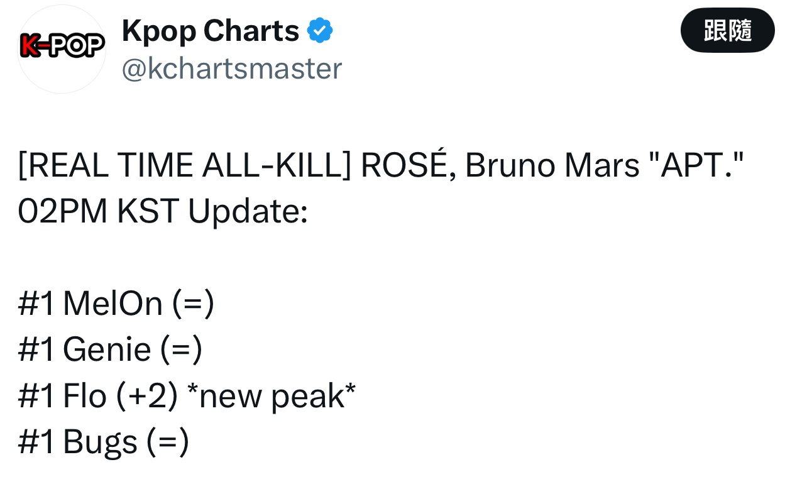Viewport: 807px width, 489px height.
Task: Click the word MelOn
Action: [113, 304]
